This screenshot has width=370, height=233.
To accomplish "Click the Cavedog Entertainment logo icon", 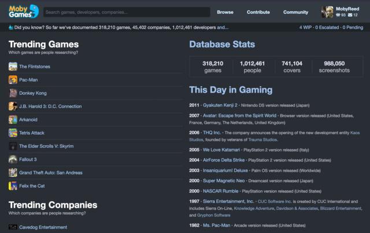I will [x=13, y=227].
